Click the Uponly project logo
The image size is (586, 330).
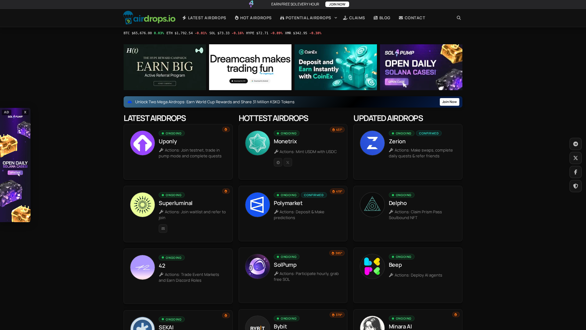(x=143, y=143)
